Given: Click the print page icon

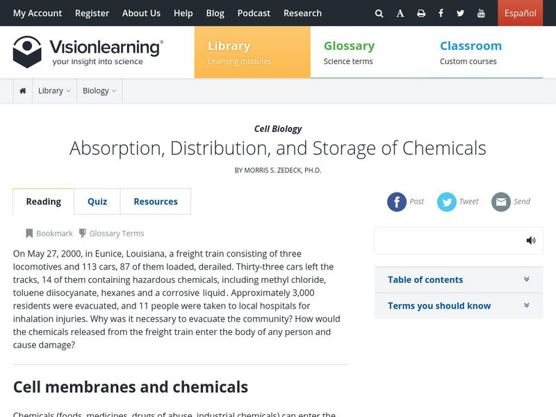Looking at the screenshot, I should click(x=421, y=13).
